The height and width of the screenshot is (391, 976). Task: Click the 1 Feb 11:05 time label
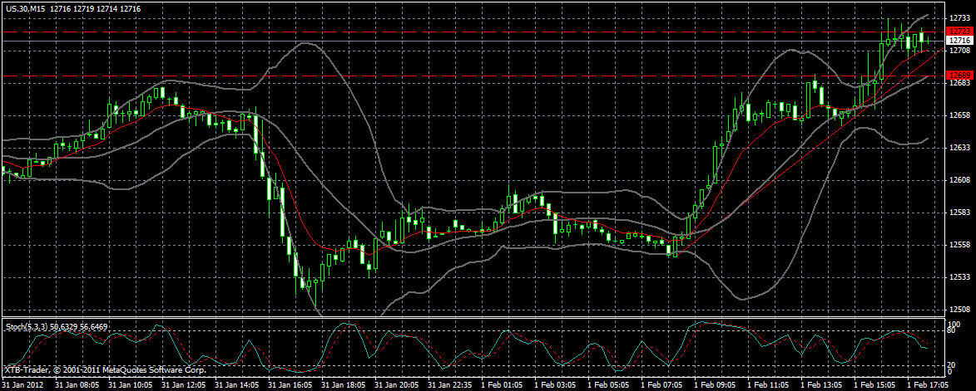click(767, 385)
